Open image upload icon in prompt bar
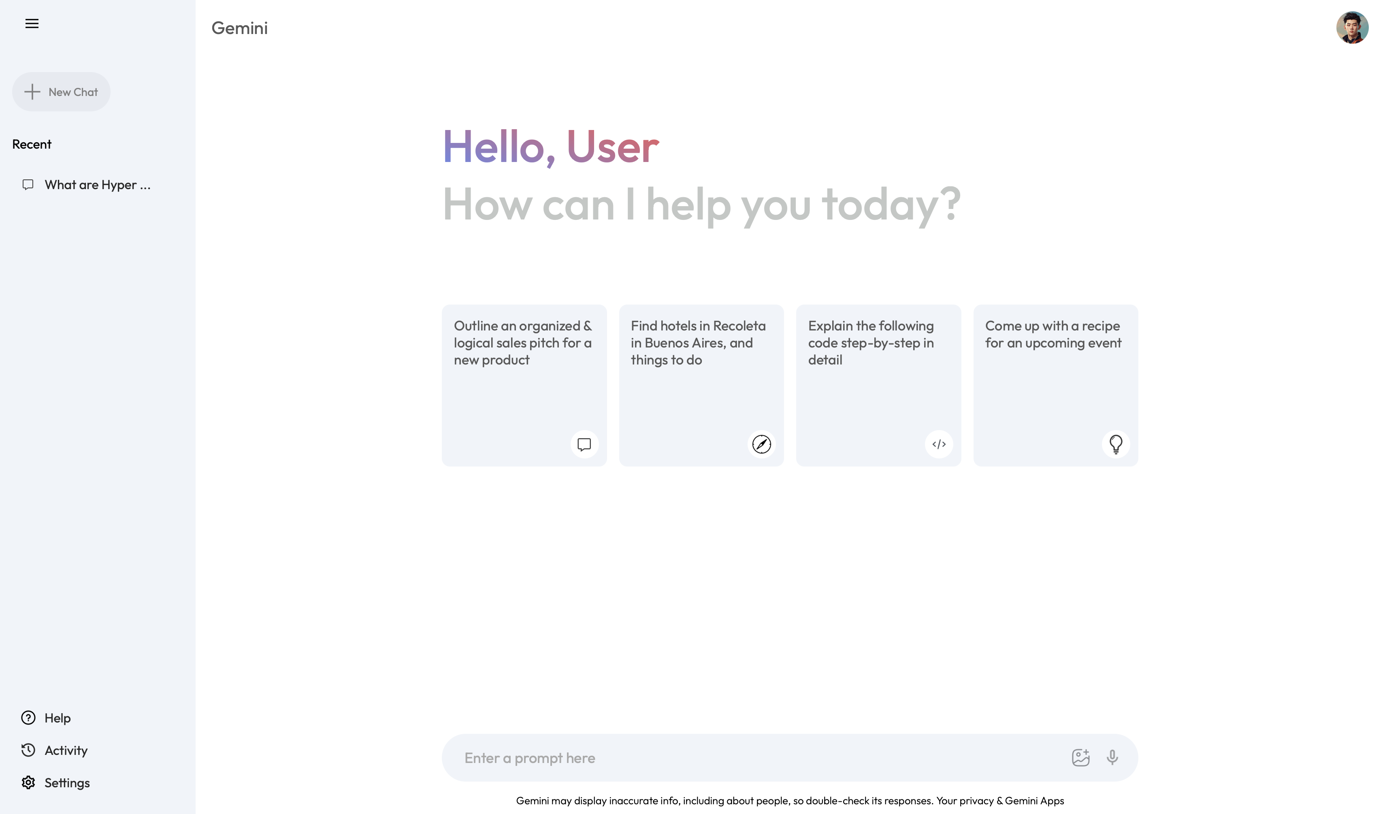Screen dimensions: 1385x814 [x=1080, y=757]
